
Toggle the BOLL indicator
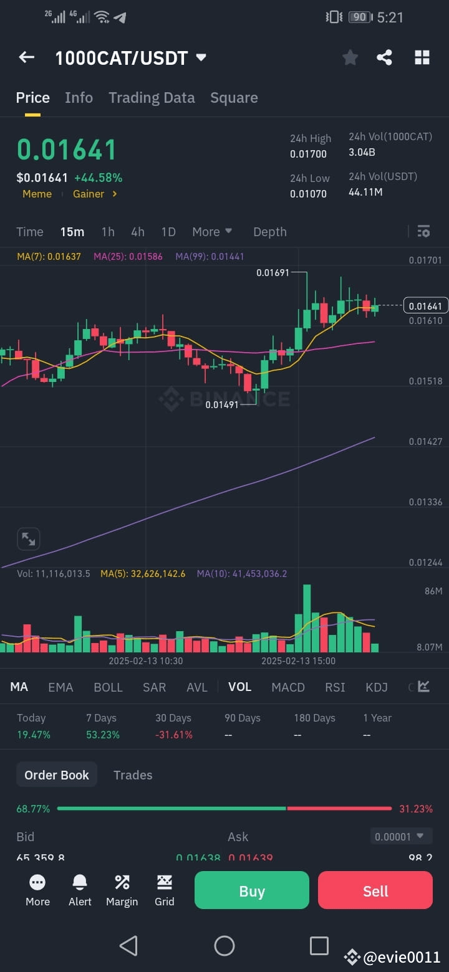pyautogui.click(x=108, y=687)
